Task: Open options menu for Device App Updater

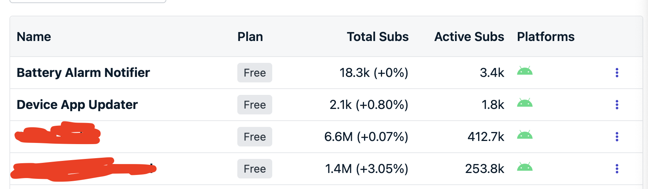Action: coord(617,105)
